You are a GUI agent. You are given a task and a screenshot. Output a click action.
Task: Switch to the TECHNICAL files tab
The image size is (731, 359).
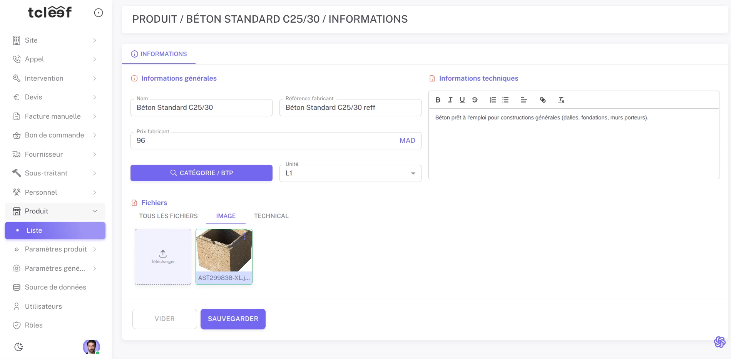tap(271, 216)
